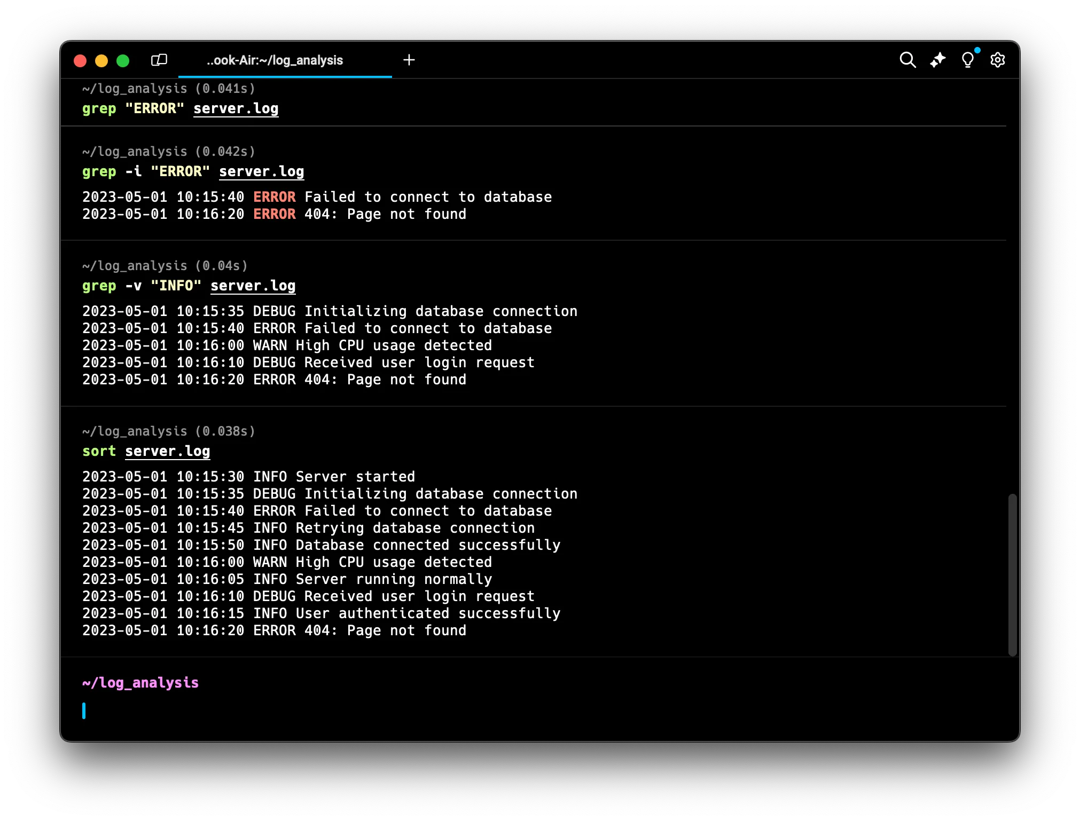Click the red close window button
Image resolution: width=1080 pixels, height=821 pixels.
[80, 61]
